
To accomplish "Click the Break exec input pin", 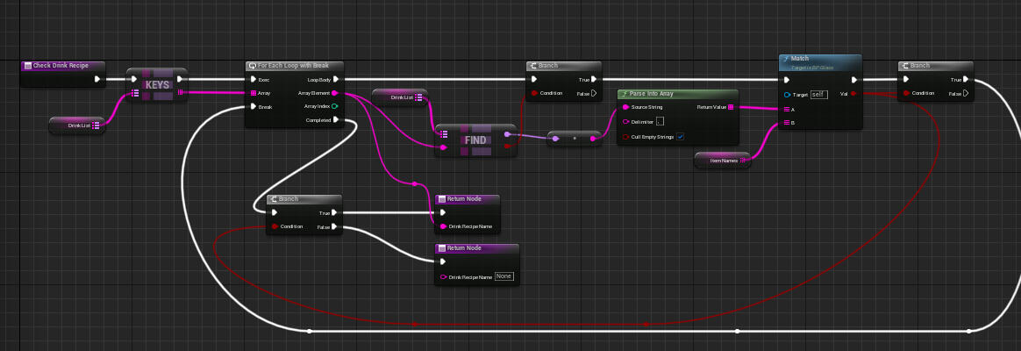I will click(x=253, y=106).
